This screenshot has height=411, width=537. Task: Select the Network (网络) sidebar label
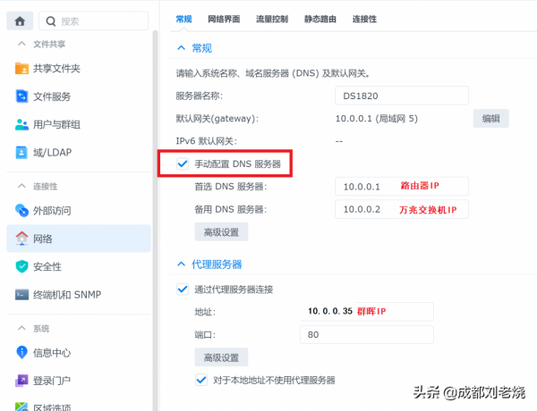(42, 239)
